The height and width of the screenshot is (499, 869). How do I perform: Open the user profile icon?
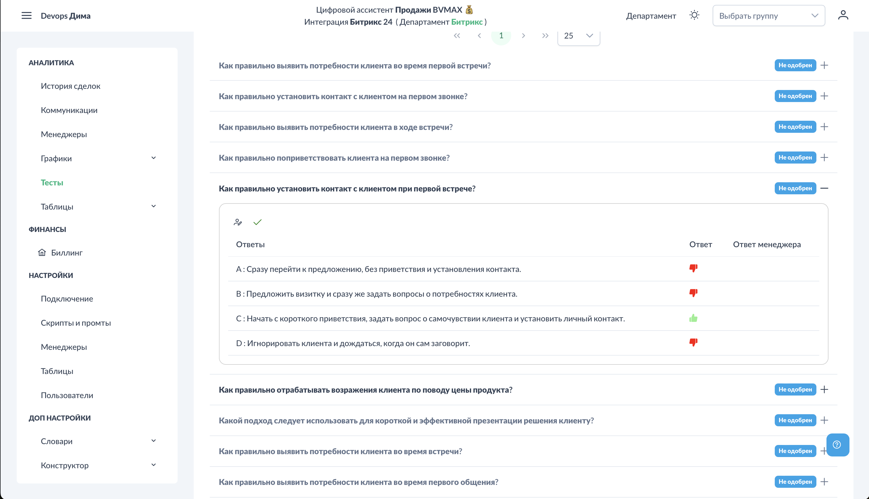tap(843, 16)
